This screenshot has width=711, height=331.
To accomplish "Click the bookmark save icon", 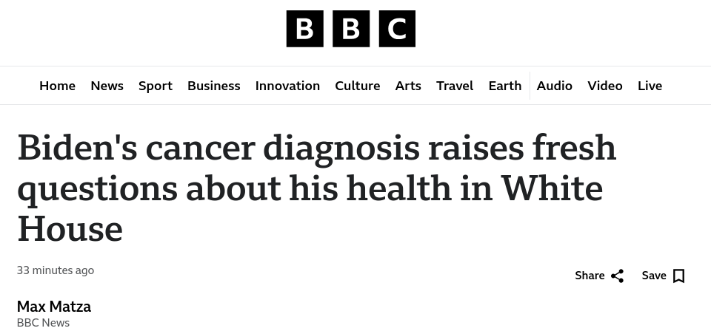I will pyautogui.click(x=679, y=276).
